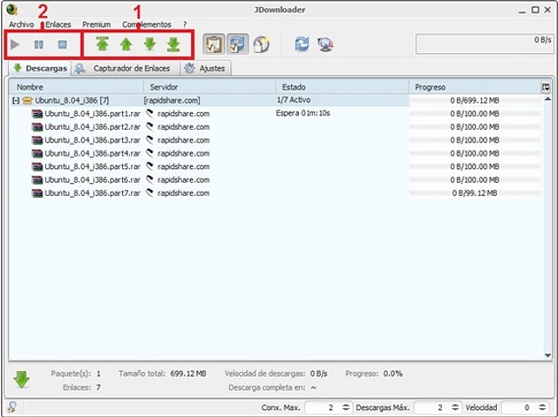The image size is (558, 417).
Task: Pause downloads with the pause button
Action: coord(38,44)
